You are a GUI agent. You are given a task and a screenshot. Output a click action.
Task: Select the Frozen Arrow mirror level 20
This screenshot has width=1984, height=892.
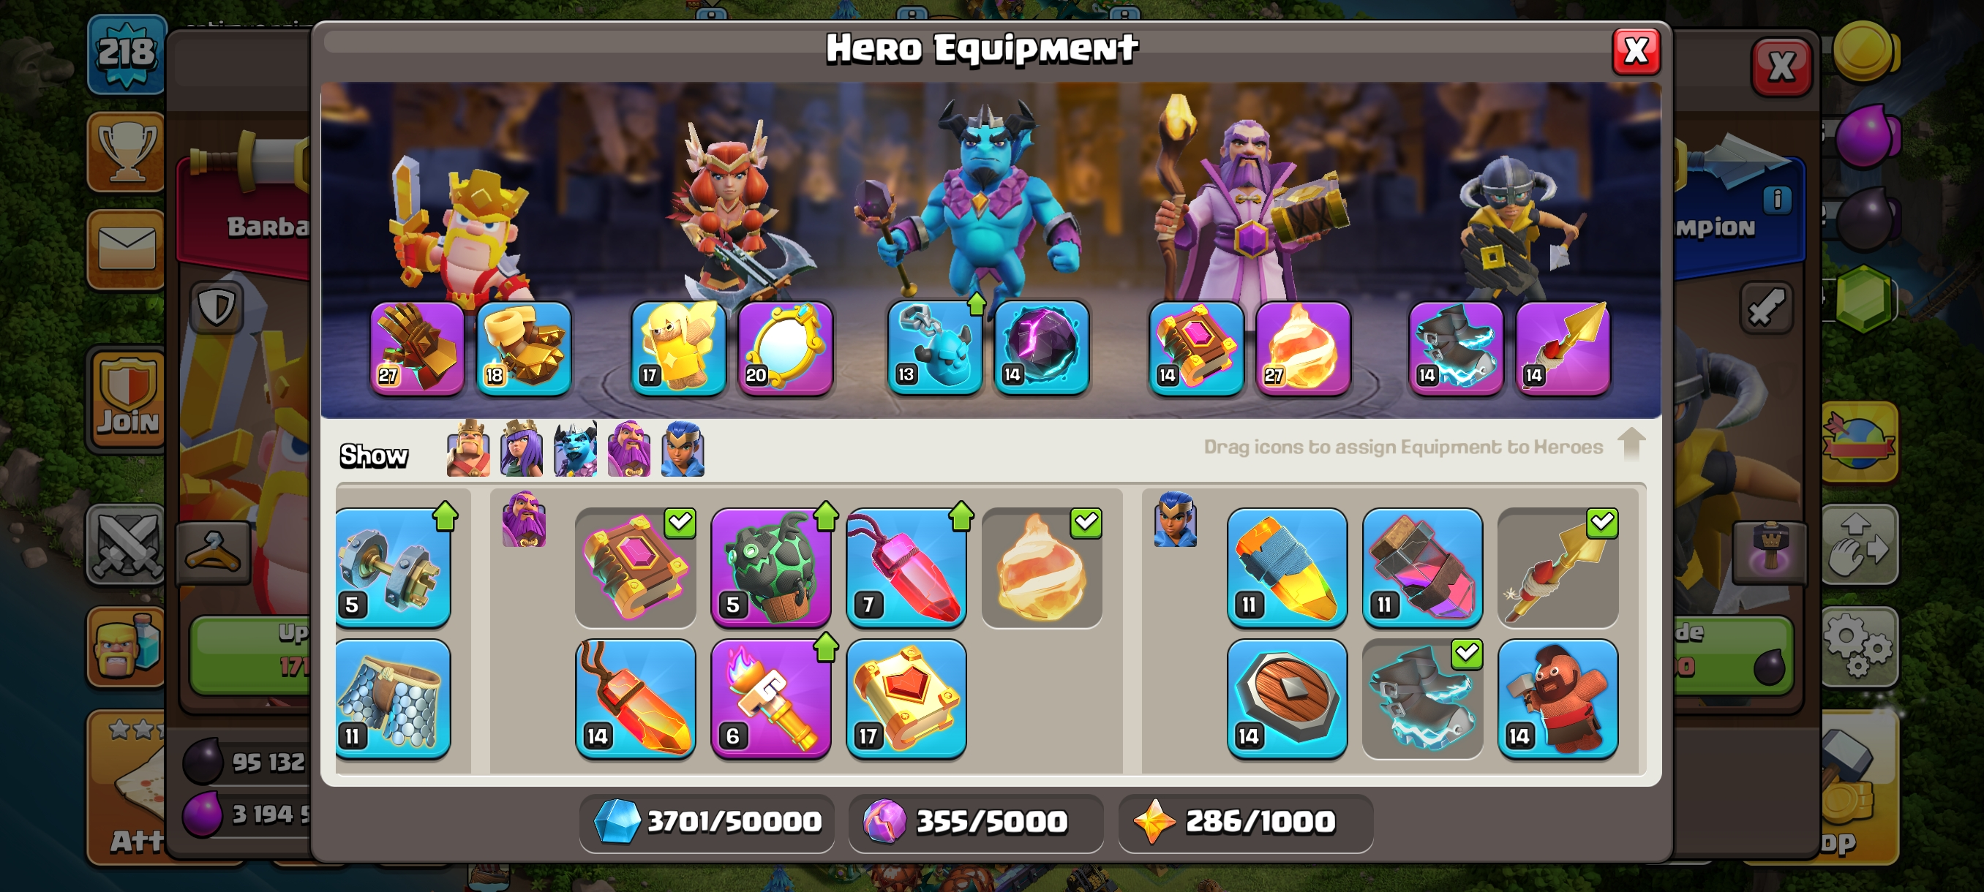point(786,348)
